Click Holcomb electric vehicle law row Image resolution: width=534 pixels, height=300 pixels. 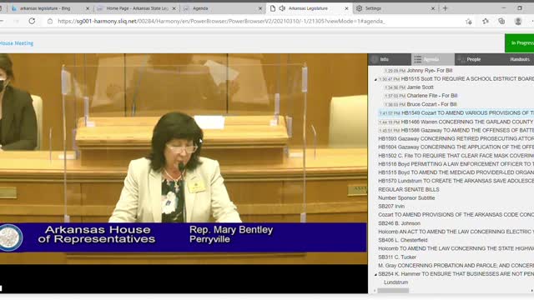[456, 232]
